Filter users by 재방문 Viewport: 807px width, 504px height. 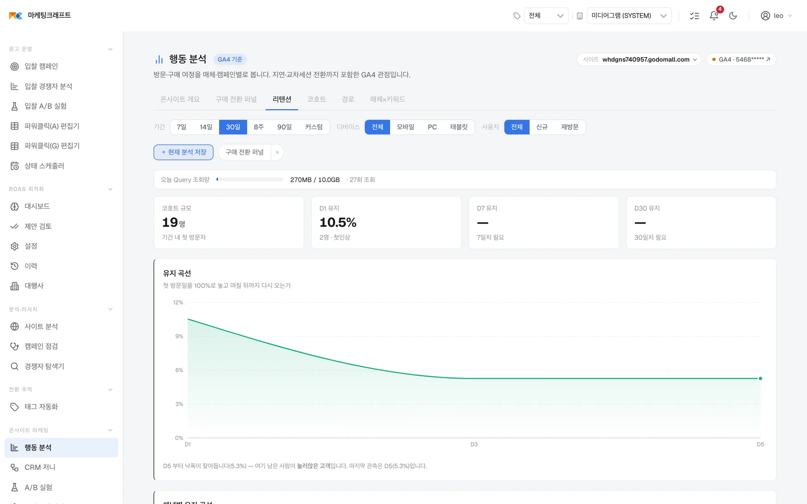coord(570,127)
